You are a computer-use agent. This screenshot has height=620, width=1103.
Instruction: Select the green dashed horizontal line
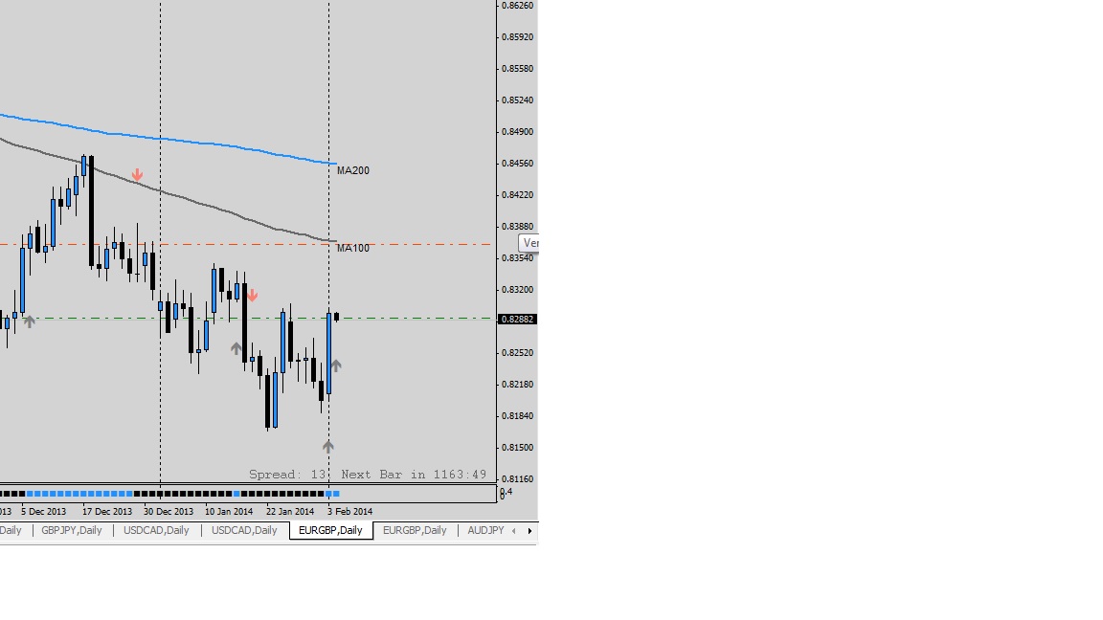point(246,319)
